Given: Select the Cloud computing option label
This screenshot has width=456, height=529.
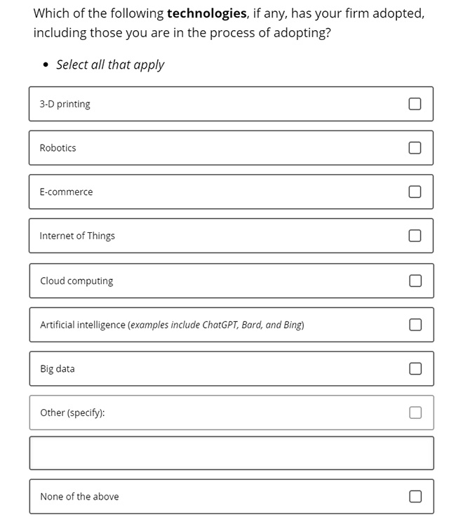Looking at the screenshot, I should pyautogui.click(x=76, y=281).
